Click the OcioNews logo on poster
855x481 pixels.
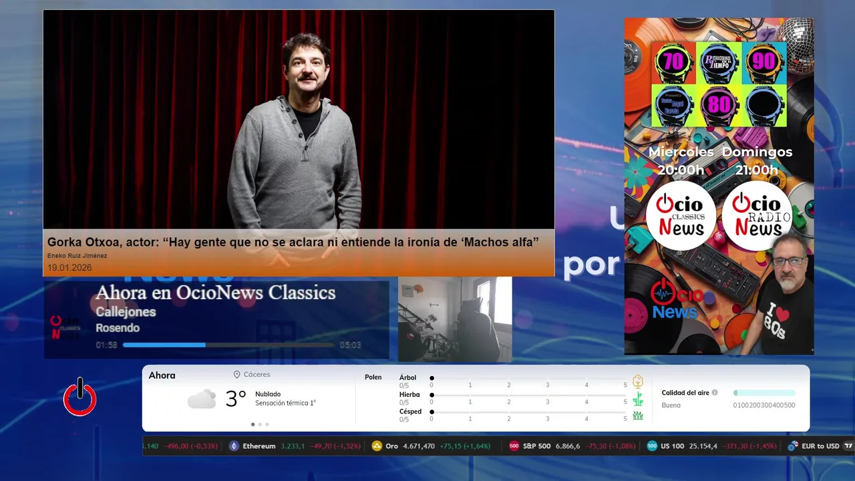pos(677,299)
